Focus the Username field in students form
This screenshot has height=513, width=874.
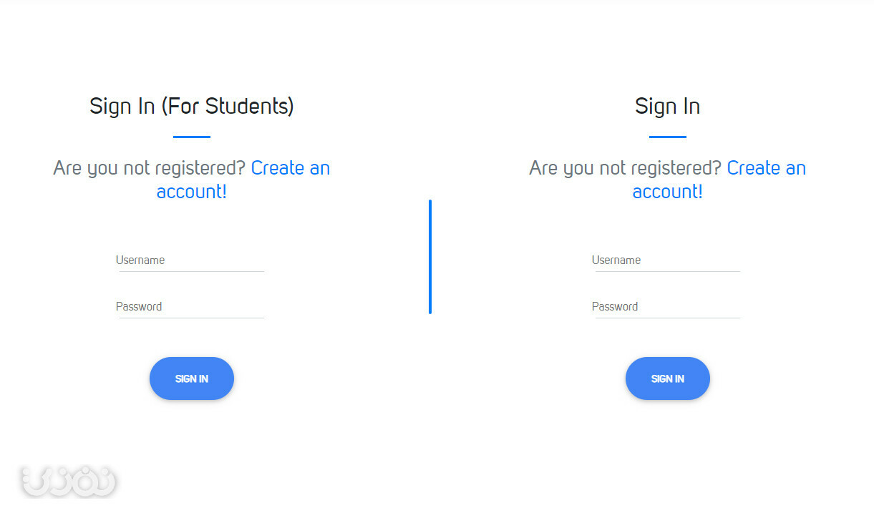pyautogui.click(x=191, y=260)
